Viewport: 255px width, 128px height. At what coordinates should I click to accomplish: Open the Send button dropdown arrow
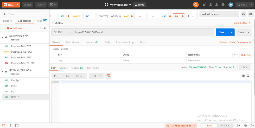click(232, 32)
